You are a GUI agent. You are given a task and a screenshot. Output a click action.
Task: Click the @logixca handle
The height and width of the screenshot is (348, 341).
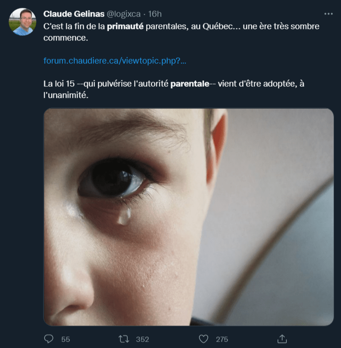(124, 14)
